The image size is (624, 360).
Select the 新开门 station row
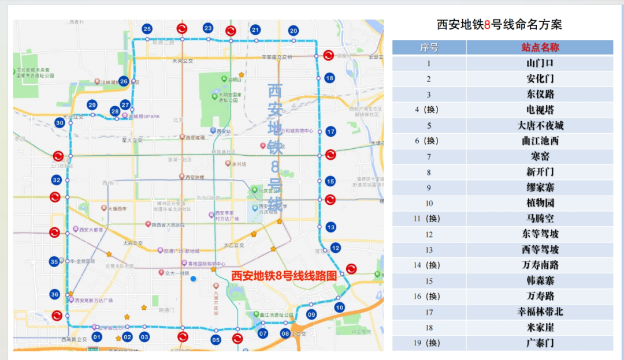pos(503,172)
